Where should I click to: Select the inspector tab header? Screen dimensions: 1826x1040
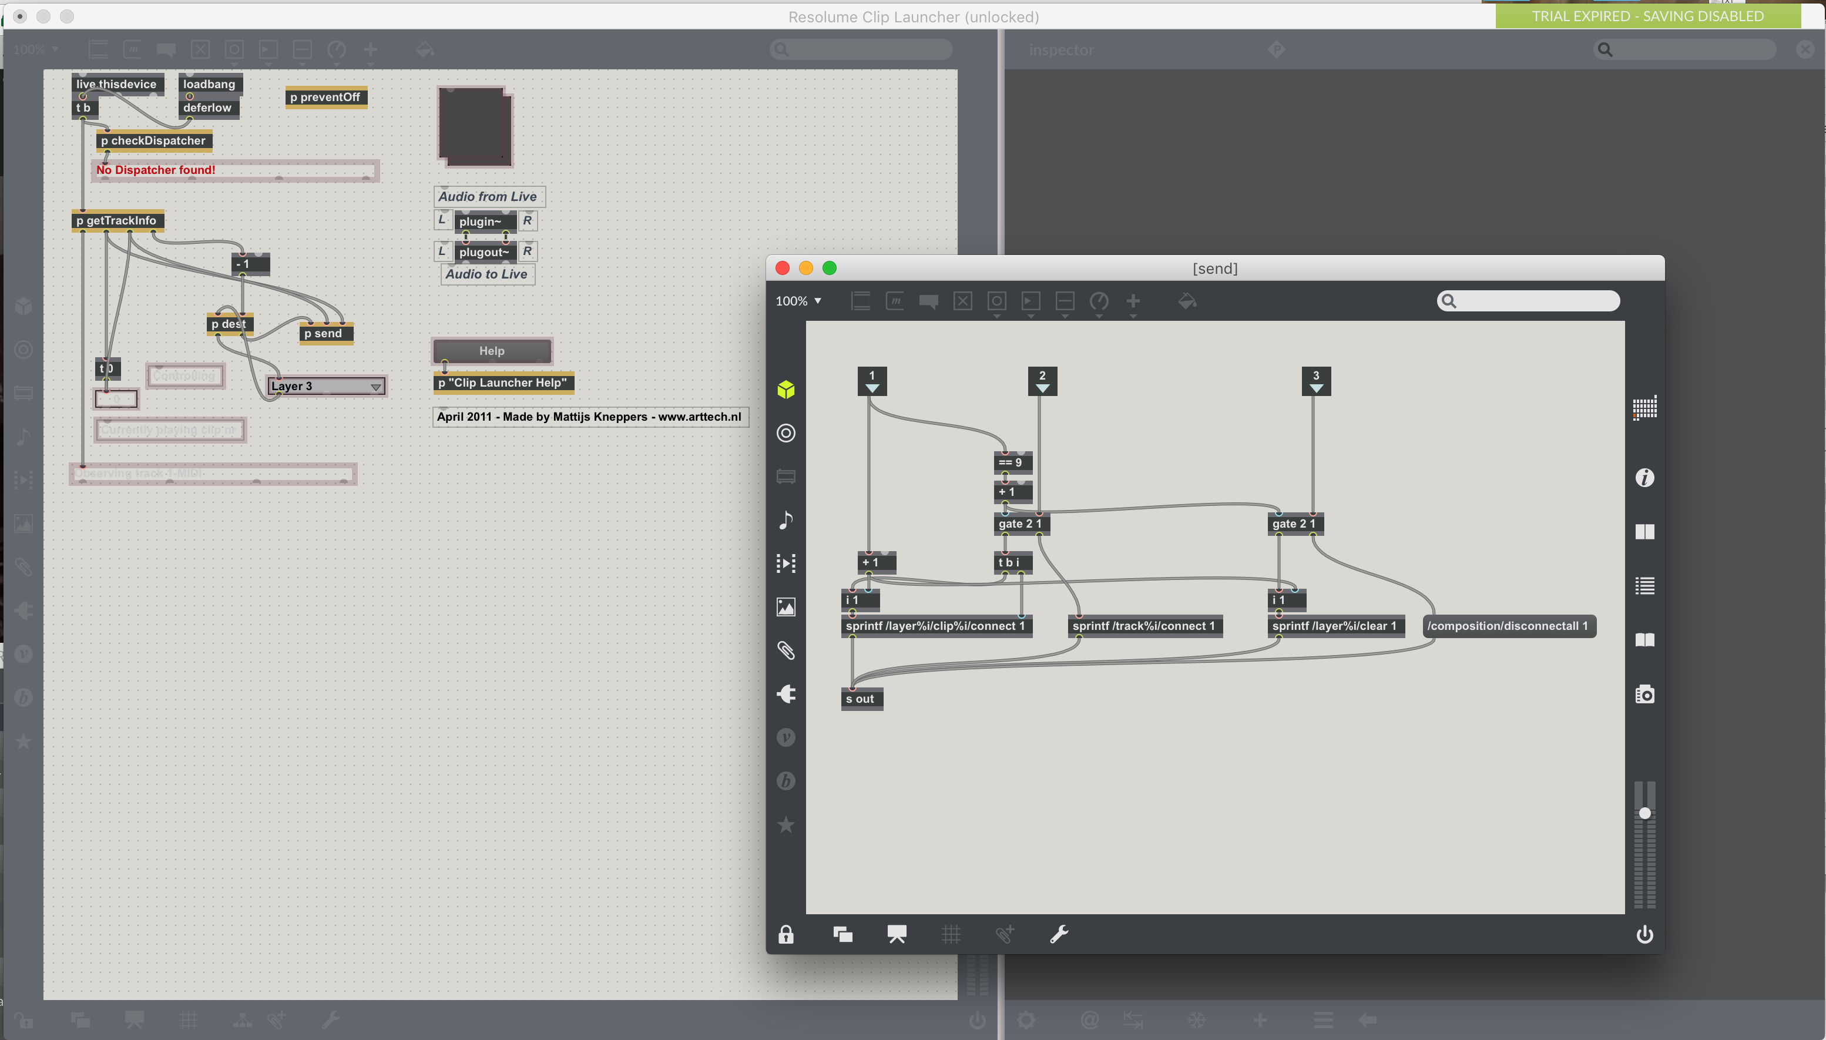point(1061,50)
